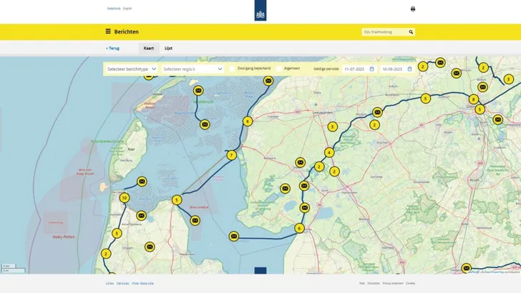Toggle the Doorgang beperkend checkbox

233,69
